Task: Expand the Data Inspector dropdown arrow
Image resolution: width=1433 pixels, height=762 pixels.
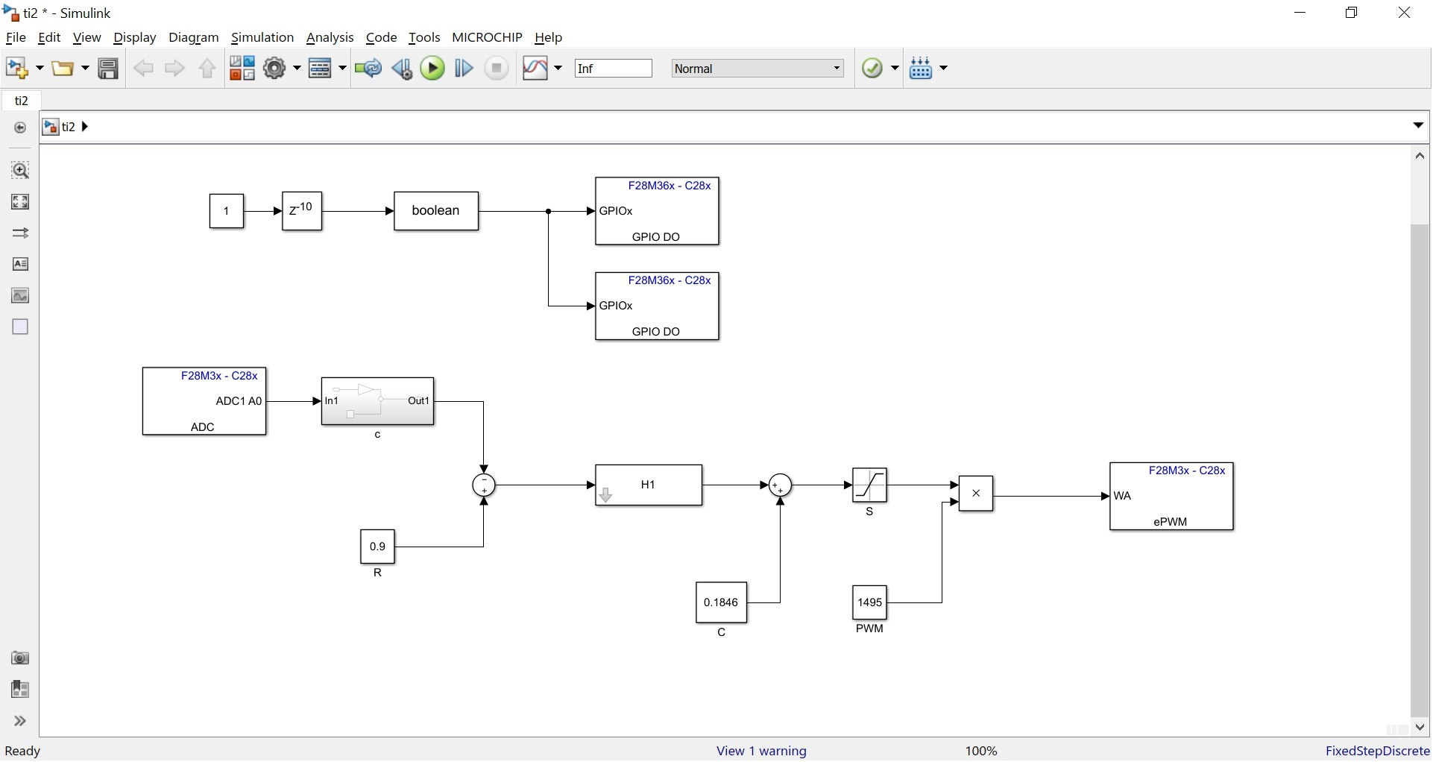Action: [x=558, y=69]
